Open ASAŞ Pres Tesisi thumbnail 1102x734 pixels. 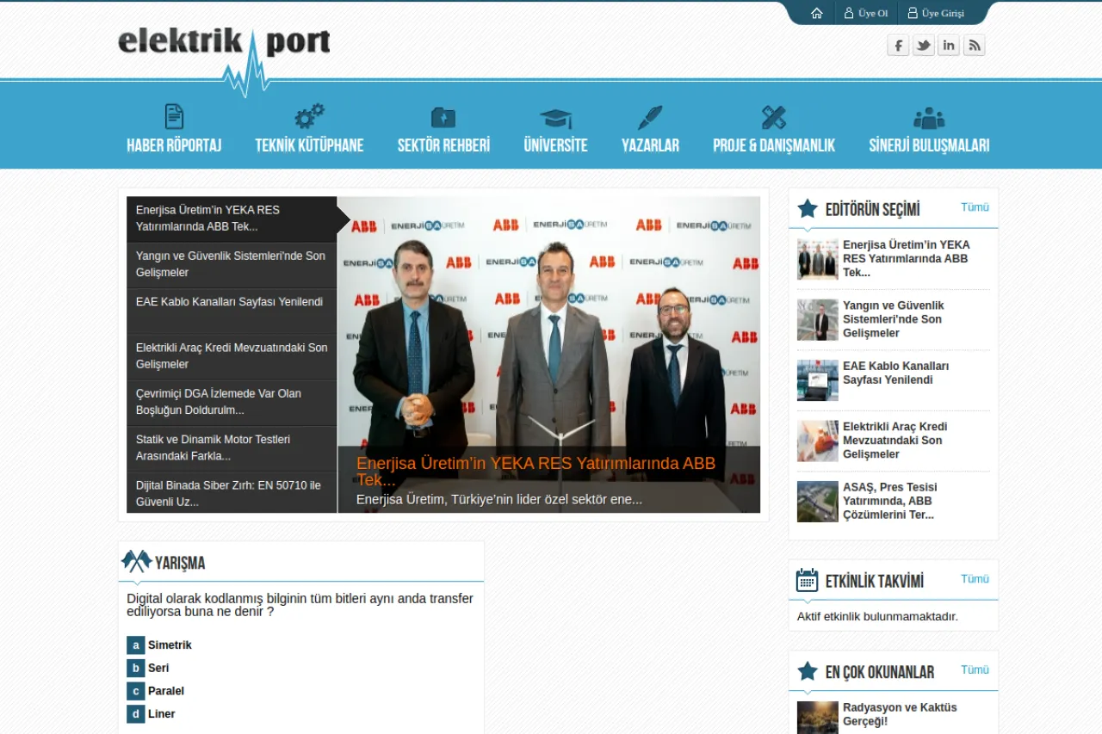point(817,502)
